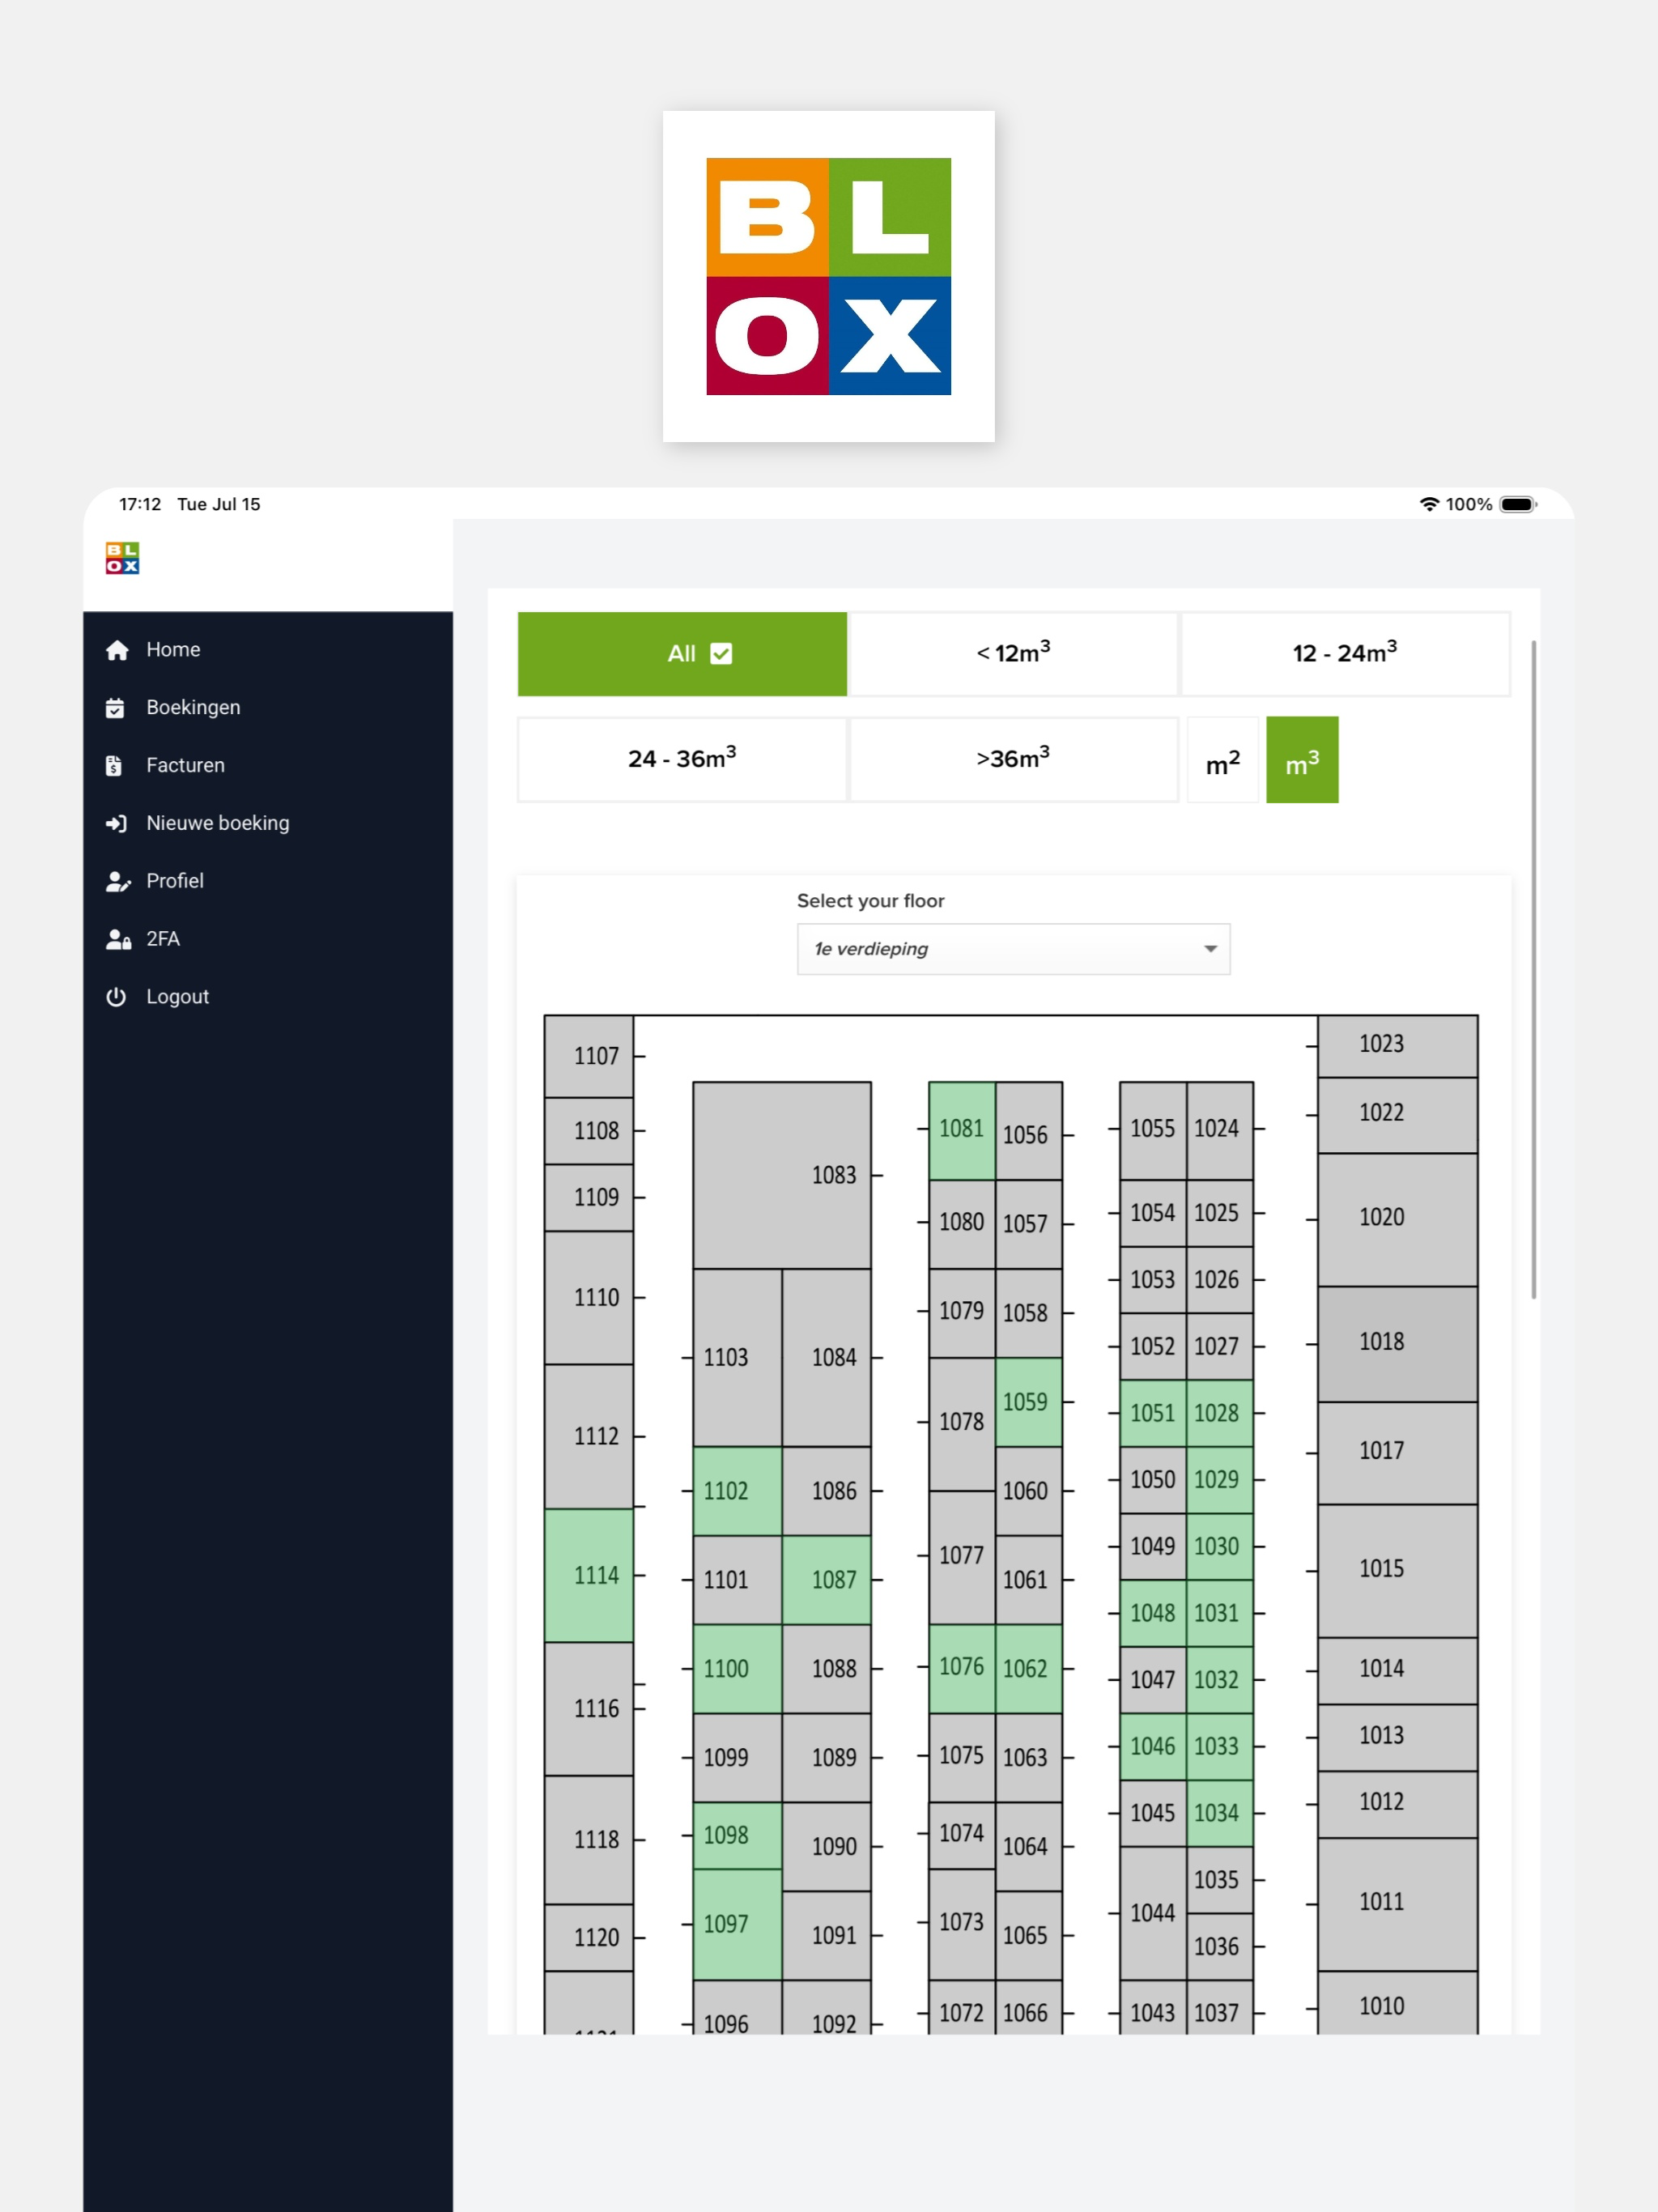
Task: Select available unit 1097
Action: 737,1924
